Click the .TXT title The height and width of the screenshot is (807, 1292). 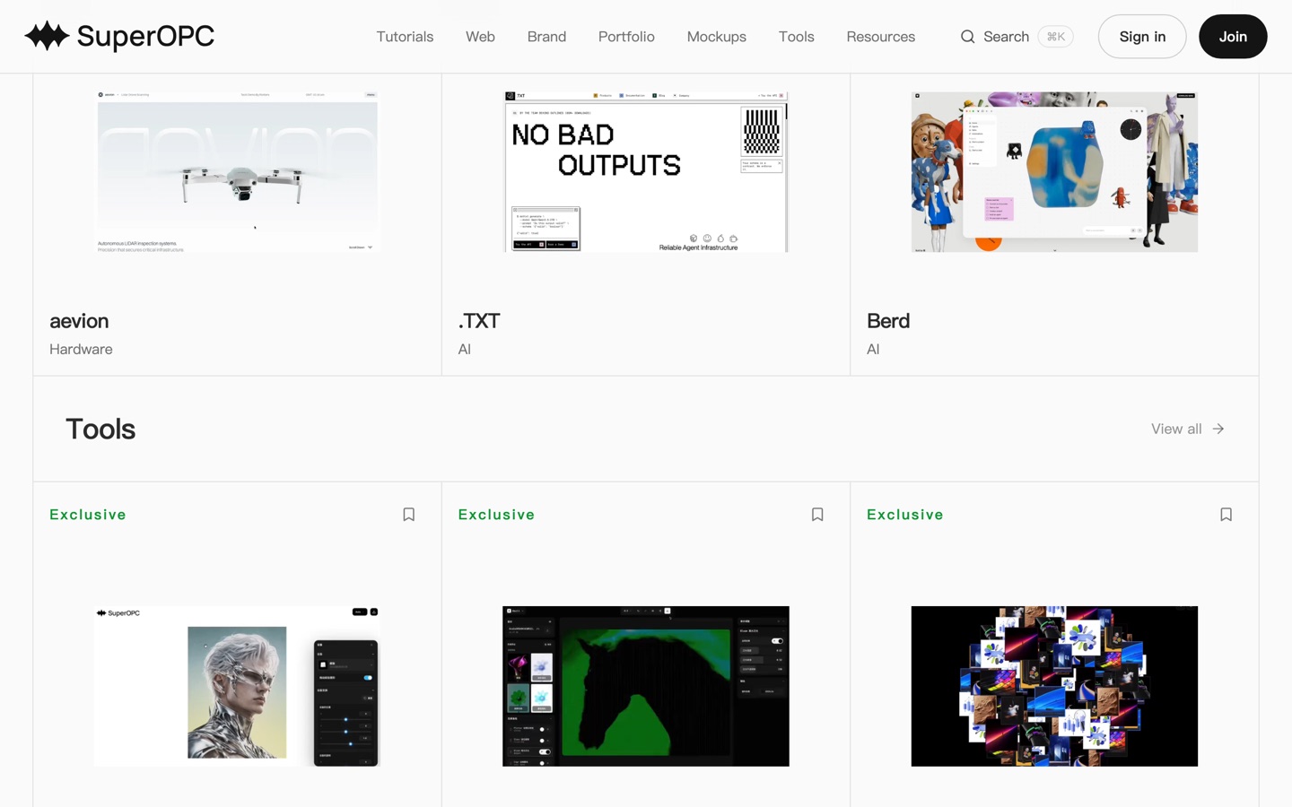(x=479, y=321)
